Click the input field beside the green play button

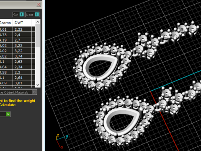click(3, 114)
